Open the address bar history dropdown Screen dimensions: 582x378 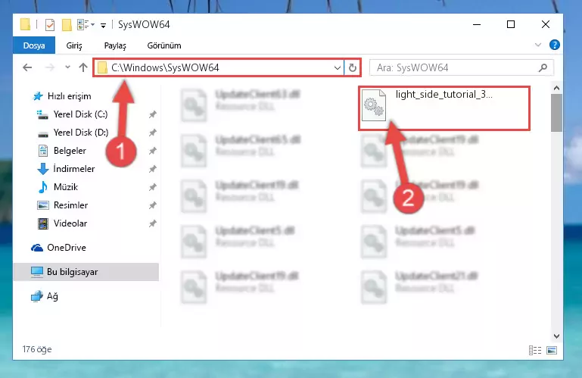(x=337, y=67)
